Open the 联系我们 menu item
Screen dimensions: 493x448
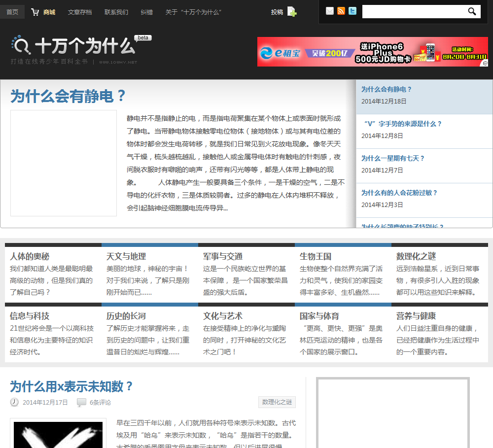point(116,12)
